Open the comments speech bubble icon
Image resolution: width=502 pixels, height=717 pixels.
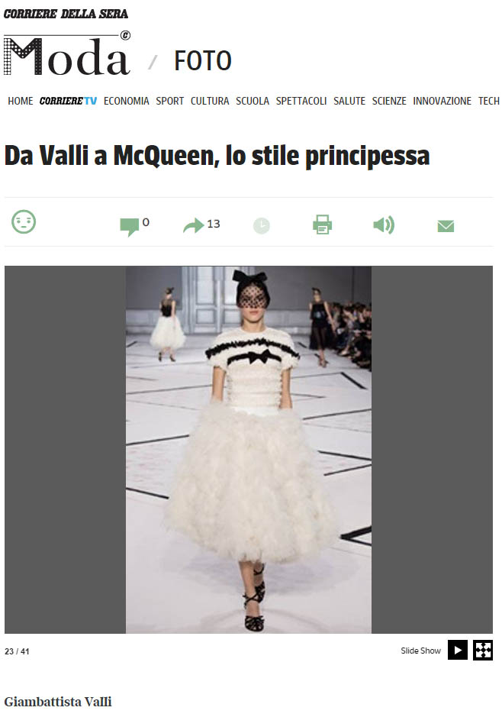point(129,227)
